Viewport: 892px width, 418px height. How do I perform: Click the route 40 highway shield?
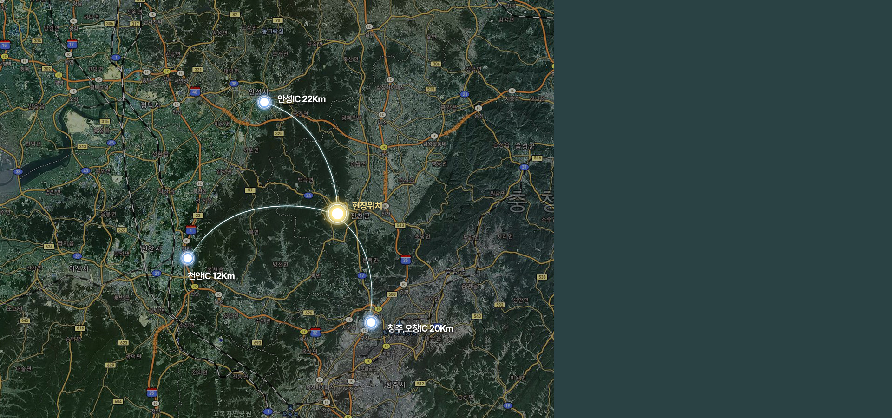click(195, 91)
